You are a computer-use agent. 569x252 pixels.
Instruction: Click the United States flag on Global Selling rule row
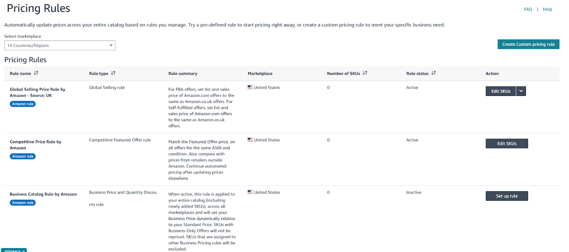click(250, 87)
